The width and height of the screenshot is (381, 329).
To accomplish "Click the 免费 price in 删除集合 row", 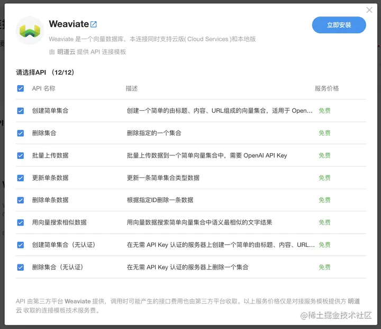I will click(324, 133).
